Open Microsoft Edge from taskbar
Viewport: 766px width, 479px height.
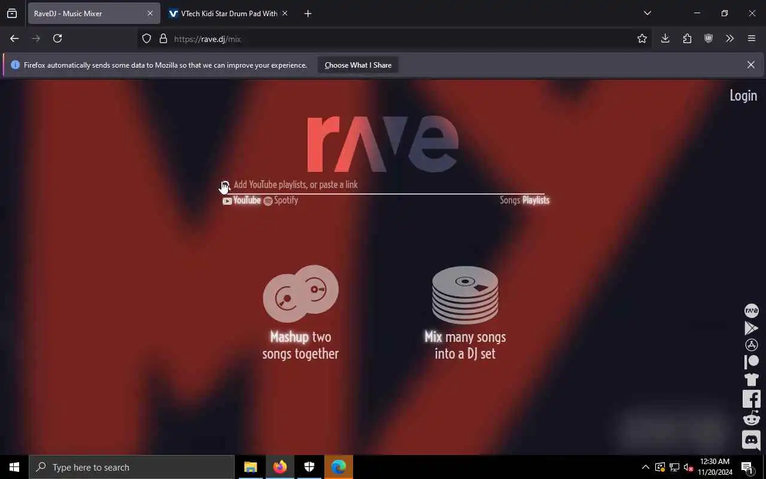339,467
